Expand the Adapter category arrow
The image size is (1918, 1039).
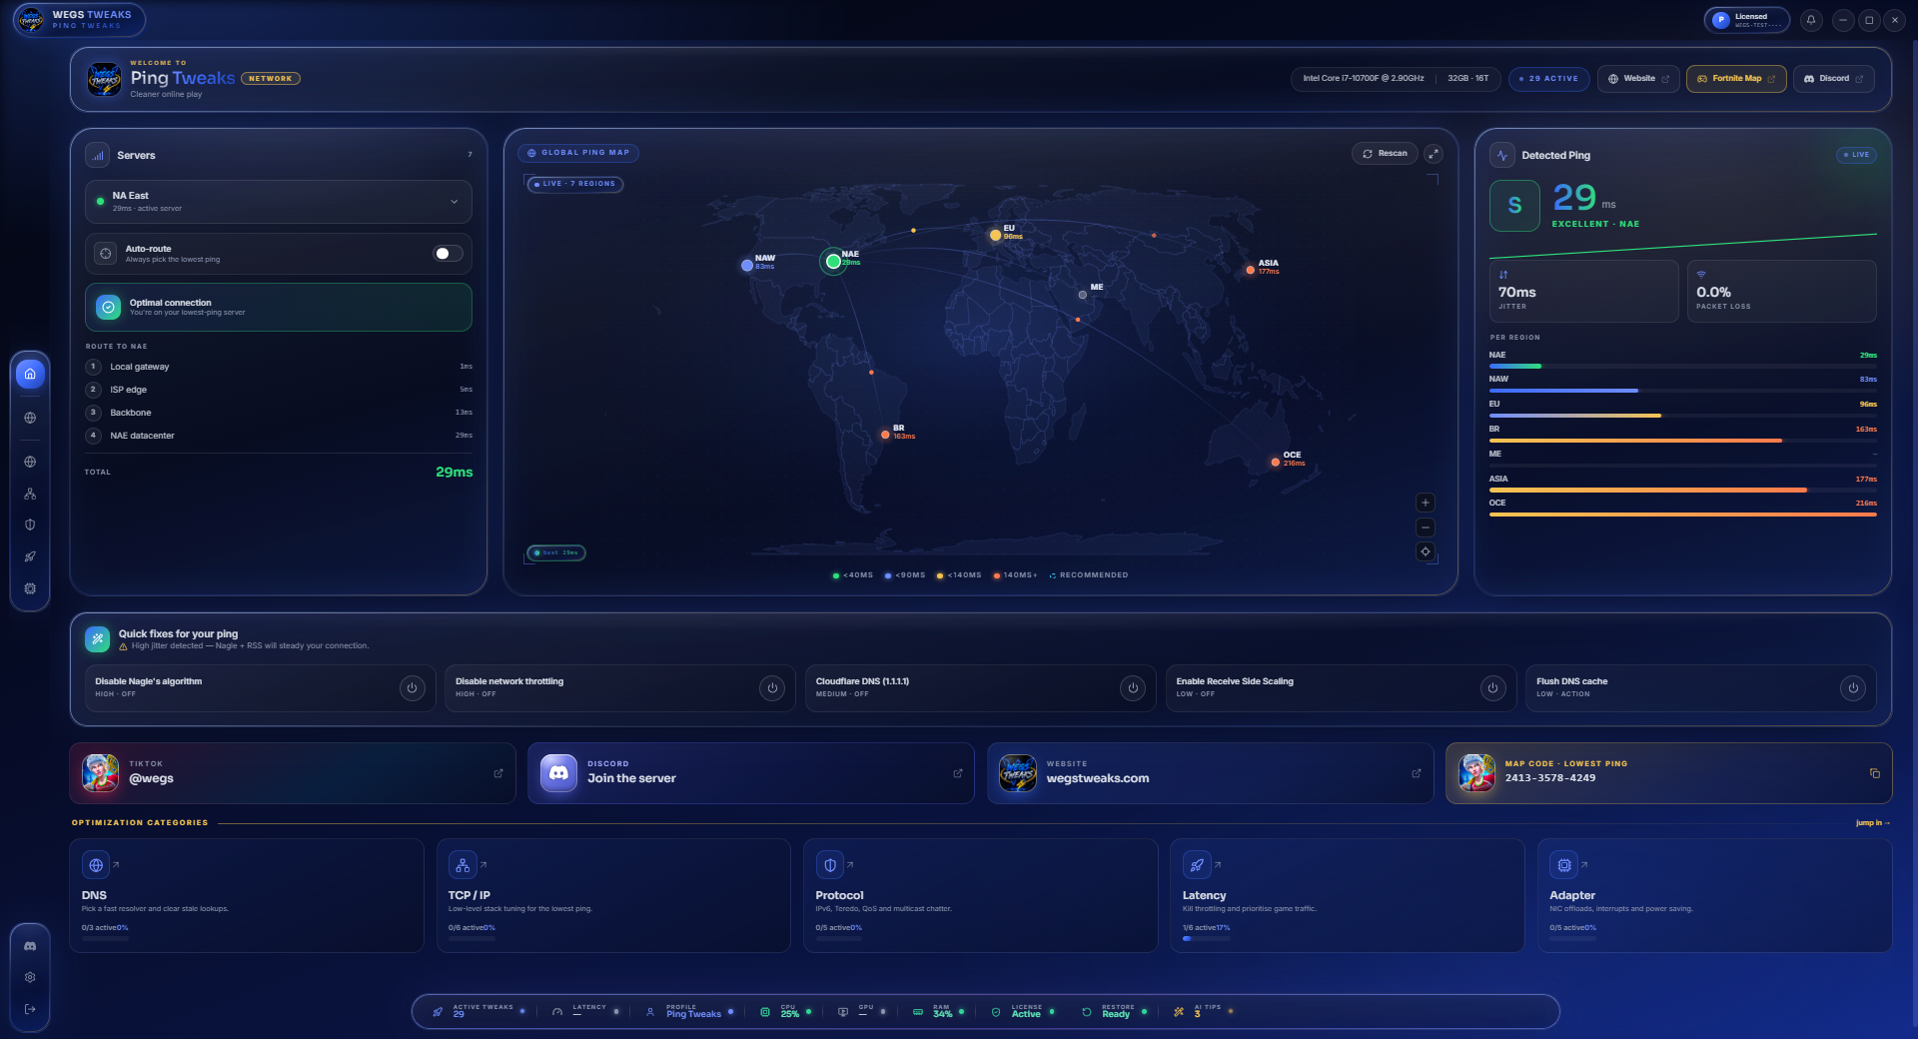point(1584,865)
